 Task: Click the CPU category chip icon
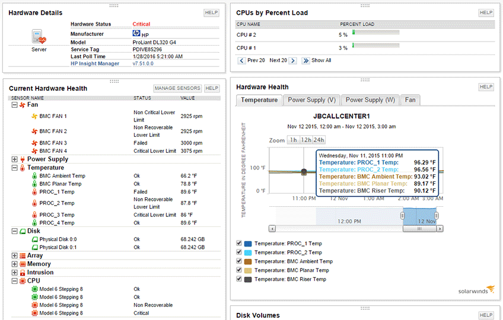tap(23, 281)
